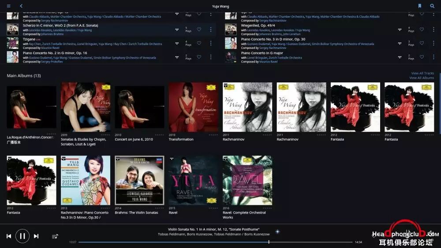The width and height of the screenshot is (441, 248).
Task: Seek within the track progress bar
Action: (216, 242)
